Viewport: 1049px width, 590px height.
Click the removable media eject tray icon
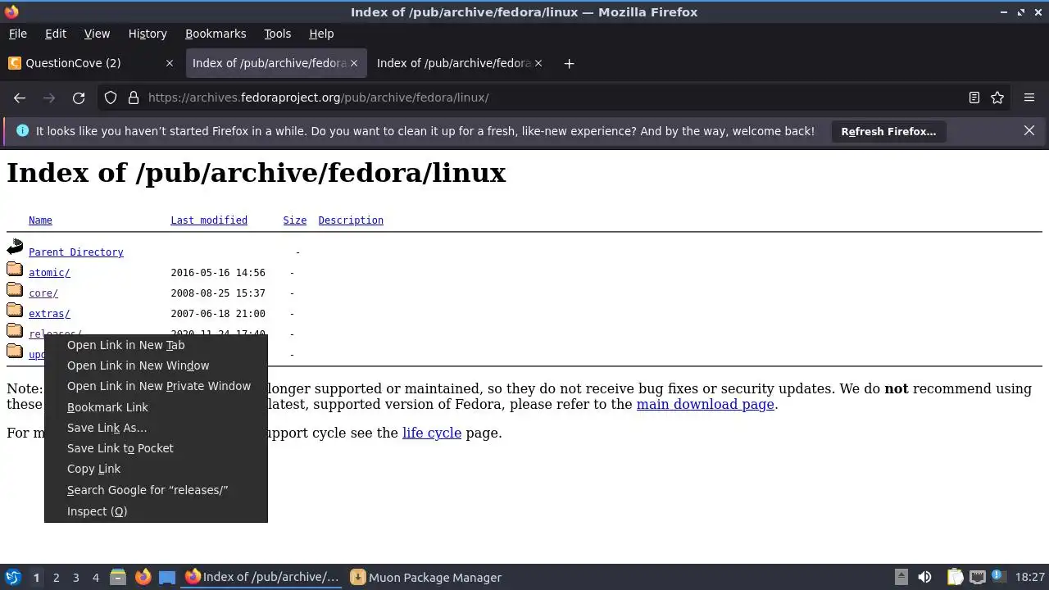tap(901, 577)
